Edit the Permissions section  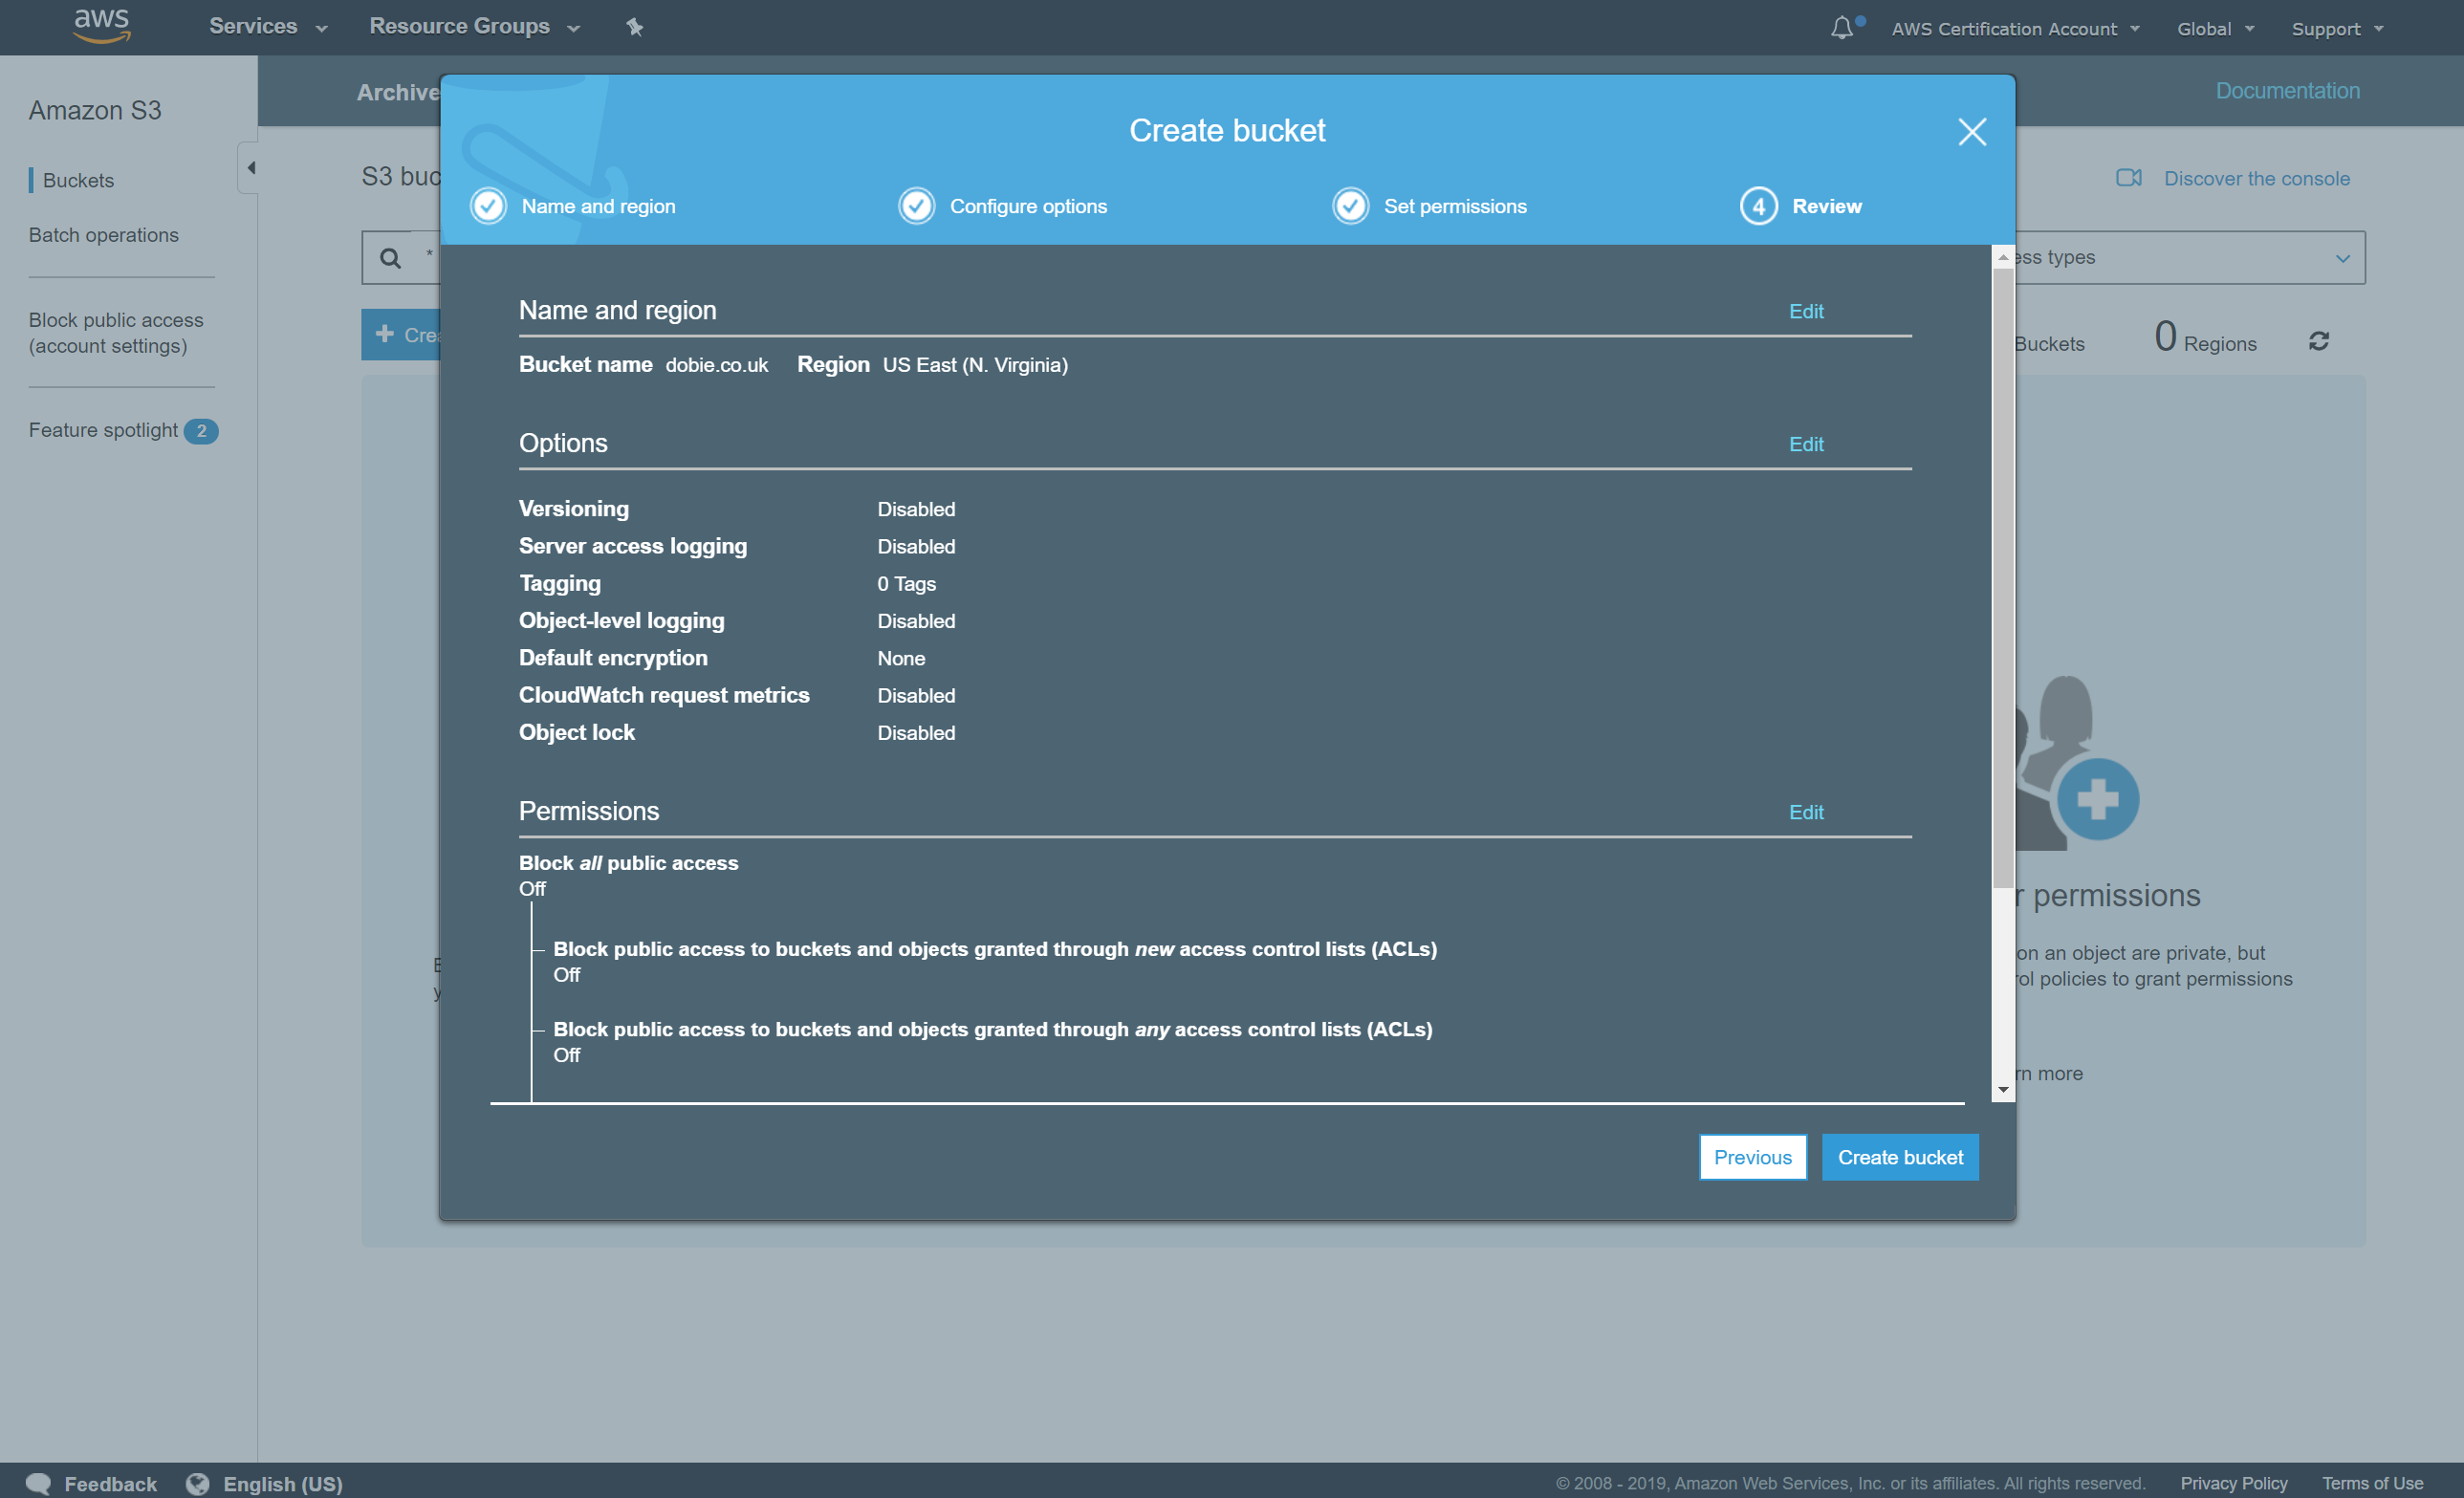coord(1806,812)
